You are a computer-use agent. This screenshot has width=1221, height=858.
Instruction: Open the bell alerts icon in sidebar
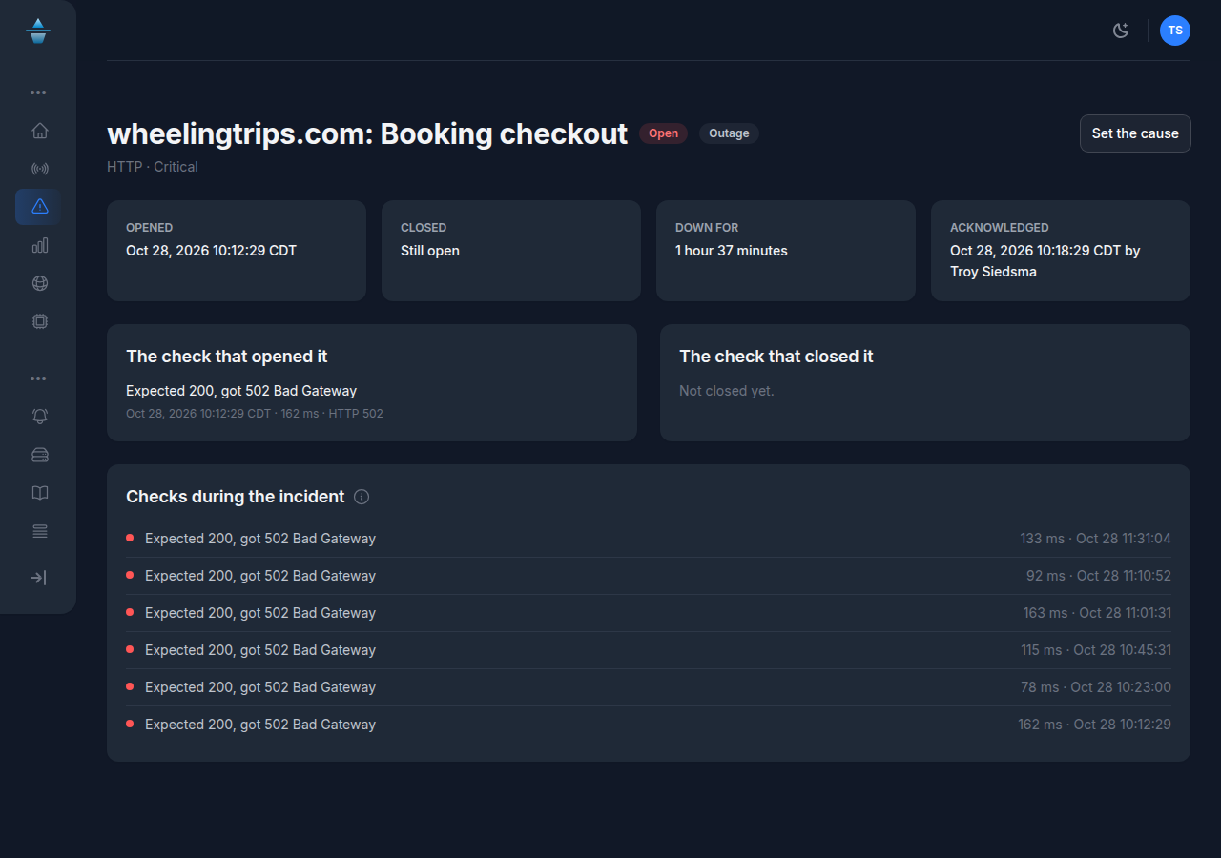pyautogui.click(x=39, y=417)
